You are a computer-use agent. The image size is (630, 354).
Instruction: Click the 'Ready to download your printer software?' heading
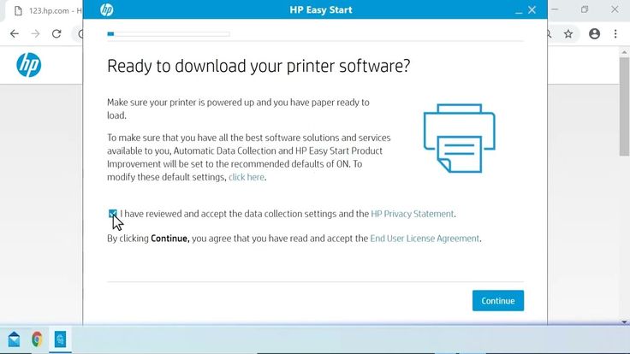click(x=259, y=66)
